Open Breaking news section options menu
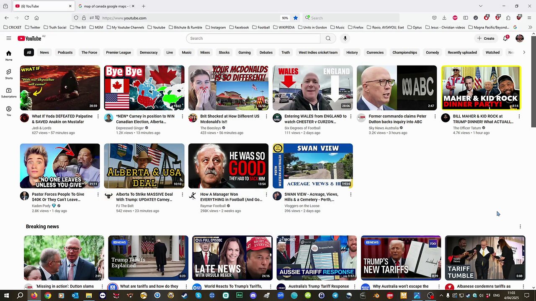536x301 pixels. tap(520, 227)
